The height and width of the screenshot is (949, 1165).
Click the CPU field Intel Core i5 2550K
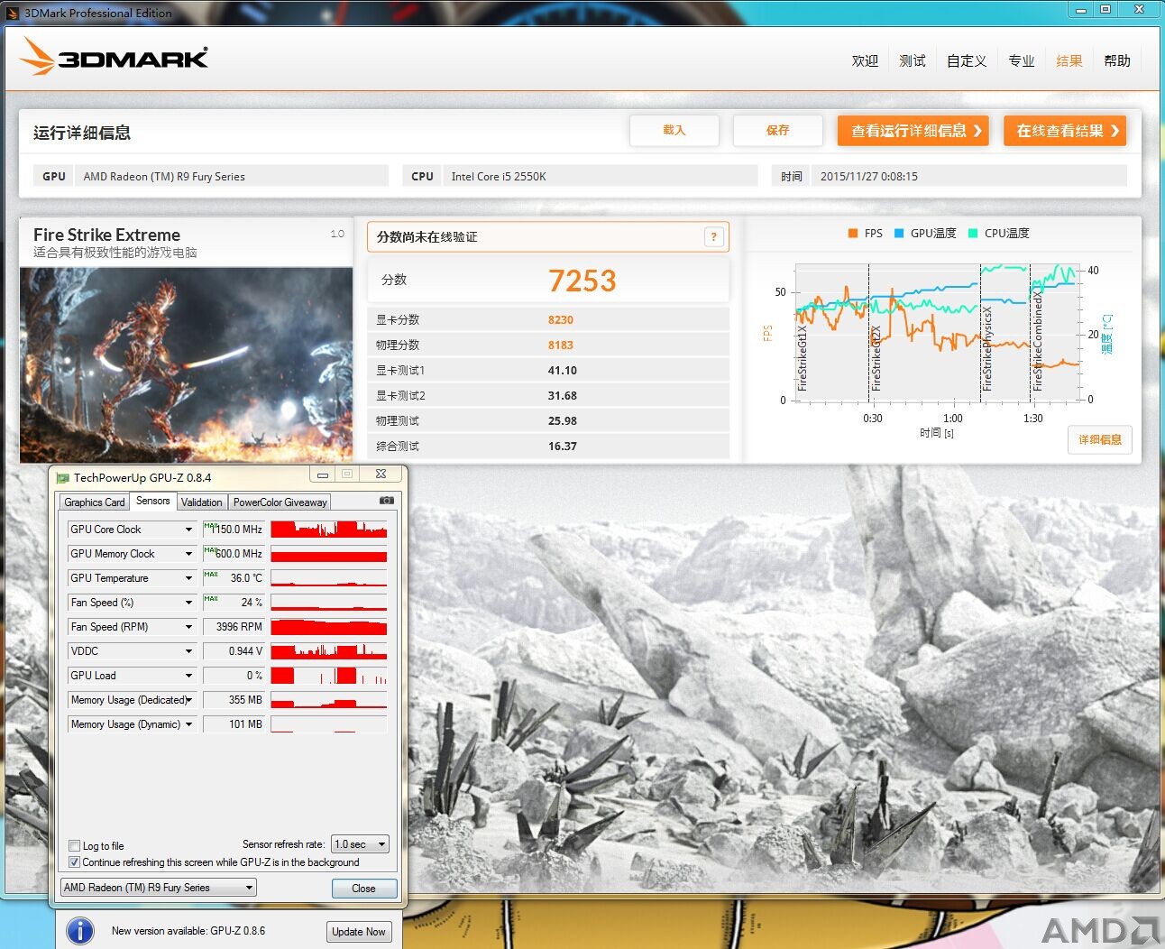point(601,177)
